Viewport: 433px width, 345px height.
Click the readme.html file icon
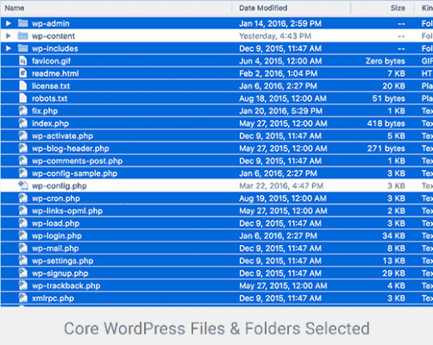coord(23,73)
